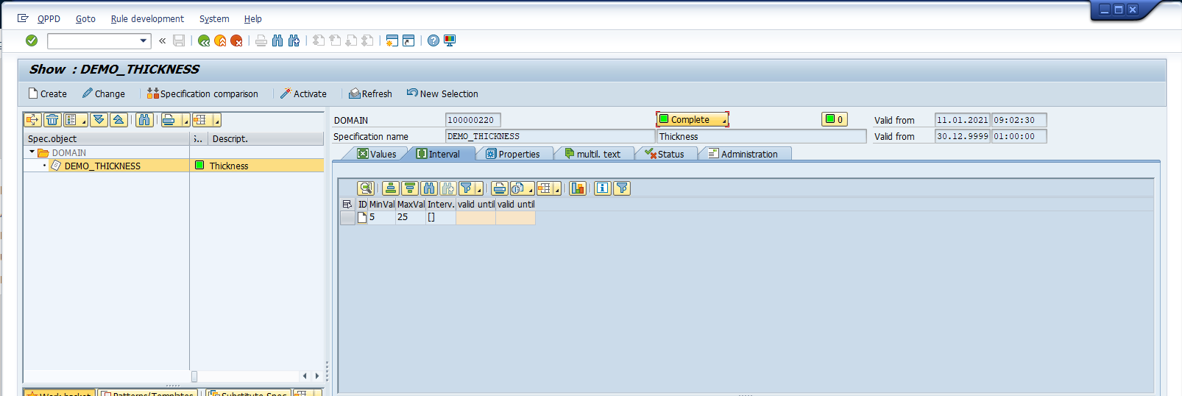The width and height of the screenshot is (1182, 396).
Task: Click the sort ascending icon in grid toolbar
Action: (x=391, y=188)
